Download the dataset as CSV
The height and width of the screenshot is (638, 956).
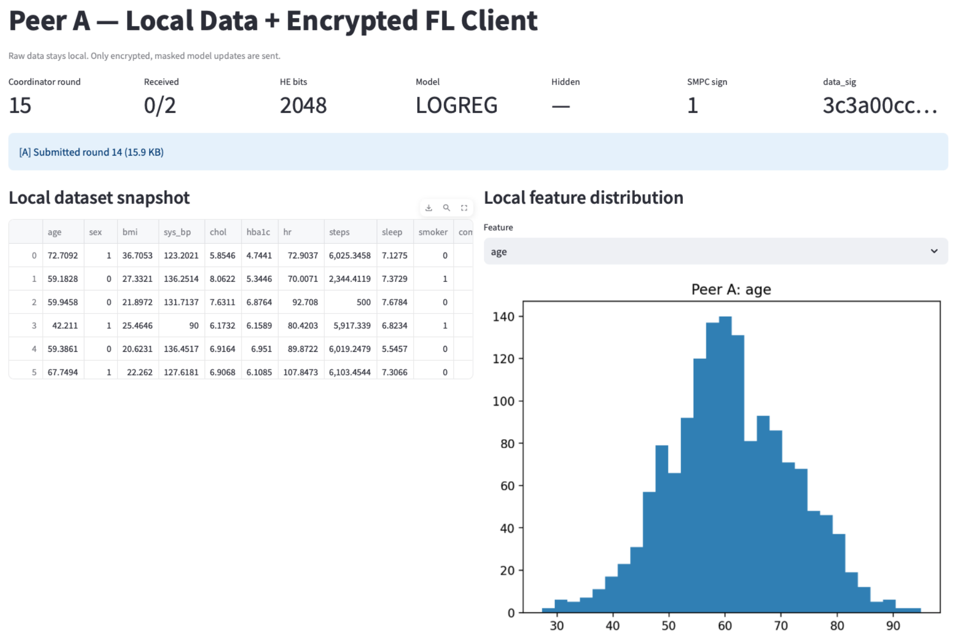[x=428, y=207]
